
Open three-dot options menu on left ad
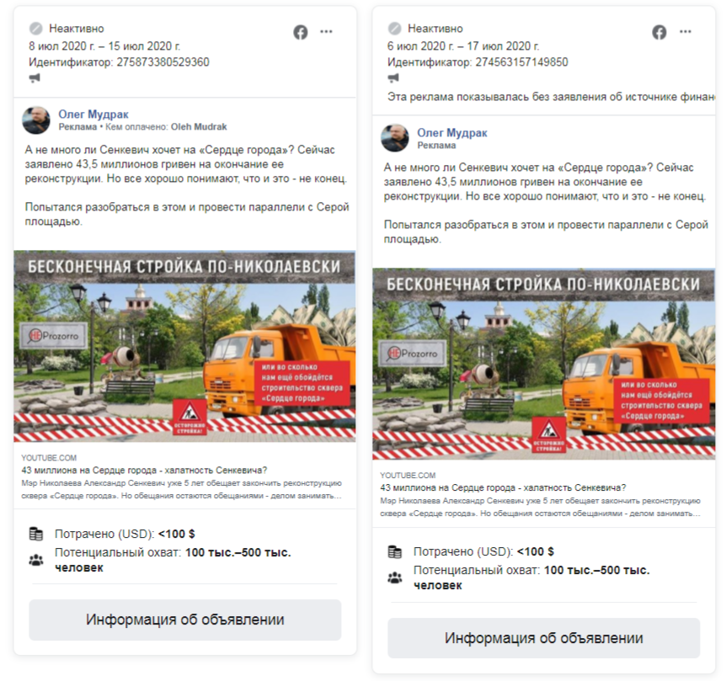(327, 31)
